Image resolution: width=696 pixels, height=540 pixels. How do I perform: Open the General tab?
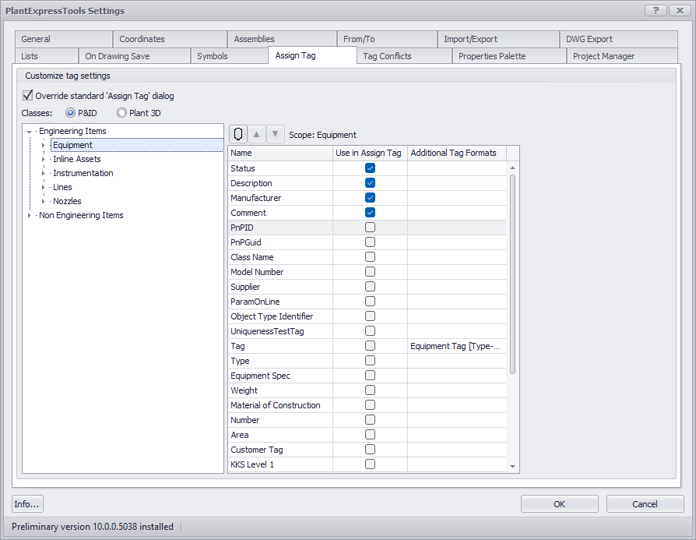tap(64, 39)
